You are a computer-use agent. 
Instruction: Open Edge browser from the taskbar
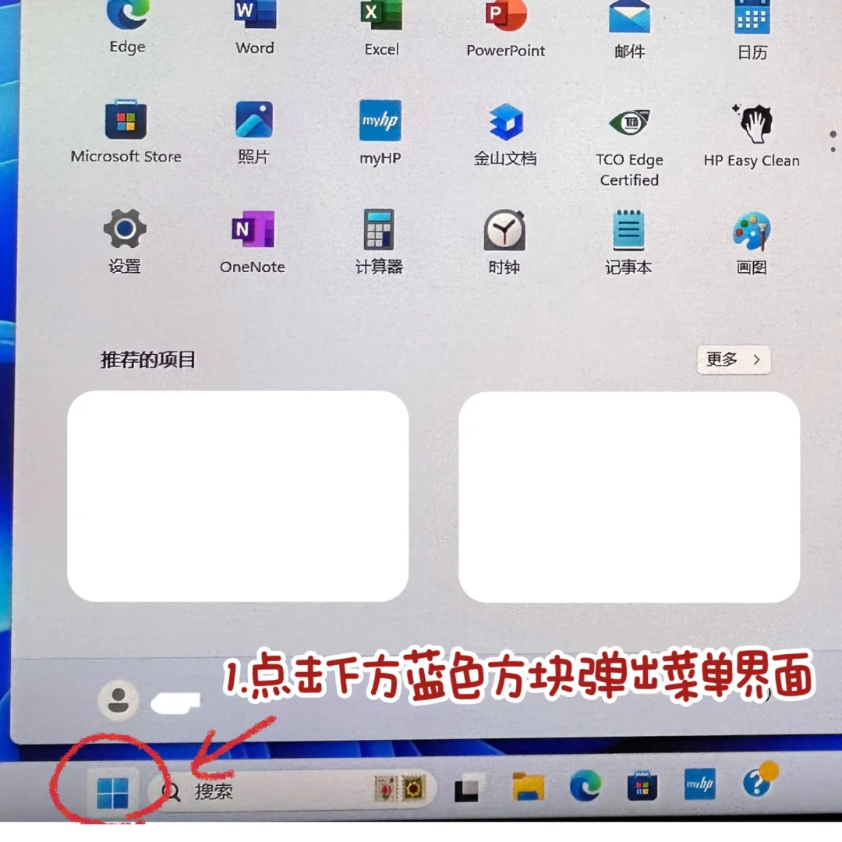coord(586,786)
